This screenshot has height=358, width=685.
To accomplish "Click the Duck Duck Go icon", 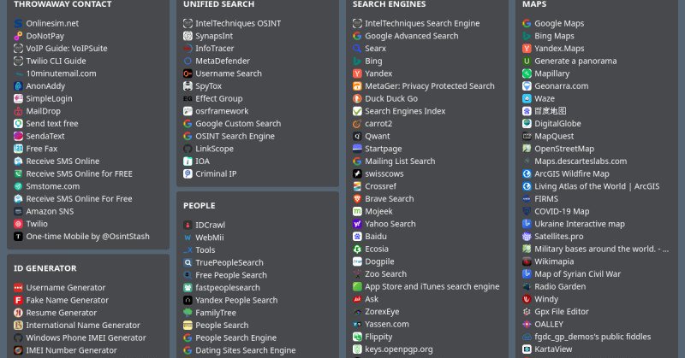I will [x=357, y=99].
